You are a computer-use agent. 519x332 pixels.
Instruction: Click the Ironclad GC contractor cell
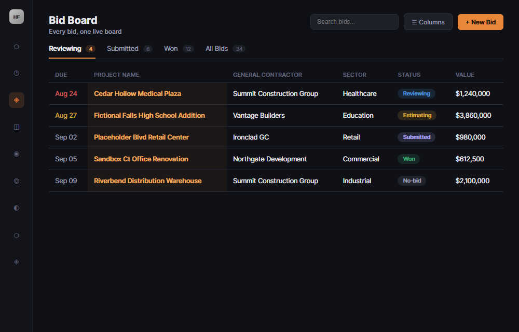coord(251,137)
